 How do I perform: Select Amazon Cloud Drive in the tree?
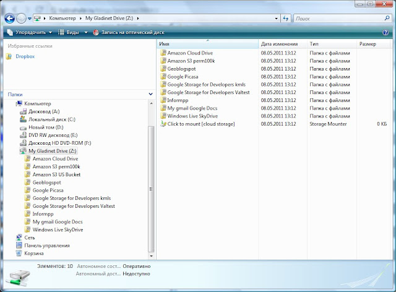point(55,159)
